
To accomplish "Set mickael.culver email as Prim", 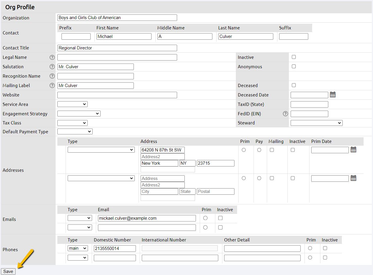I will click(x=205, y=218).
